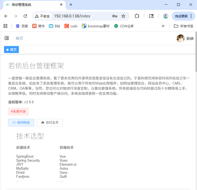The width and height of the screenshot is (197, 190).
Task: Click the Spring Security list item
Action: [x=28, y=160]
